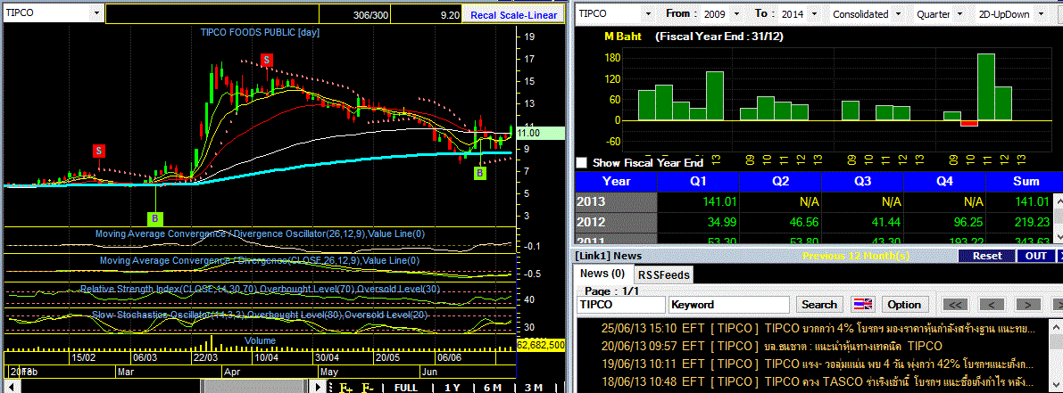
Task: Open the 18/06/13 10:48 TIPCO news item
Action: [818, 380]
